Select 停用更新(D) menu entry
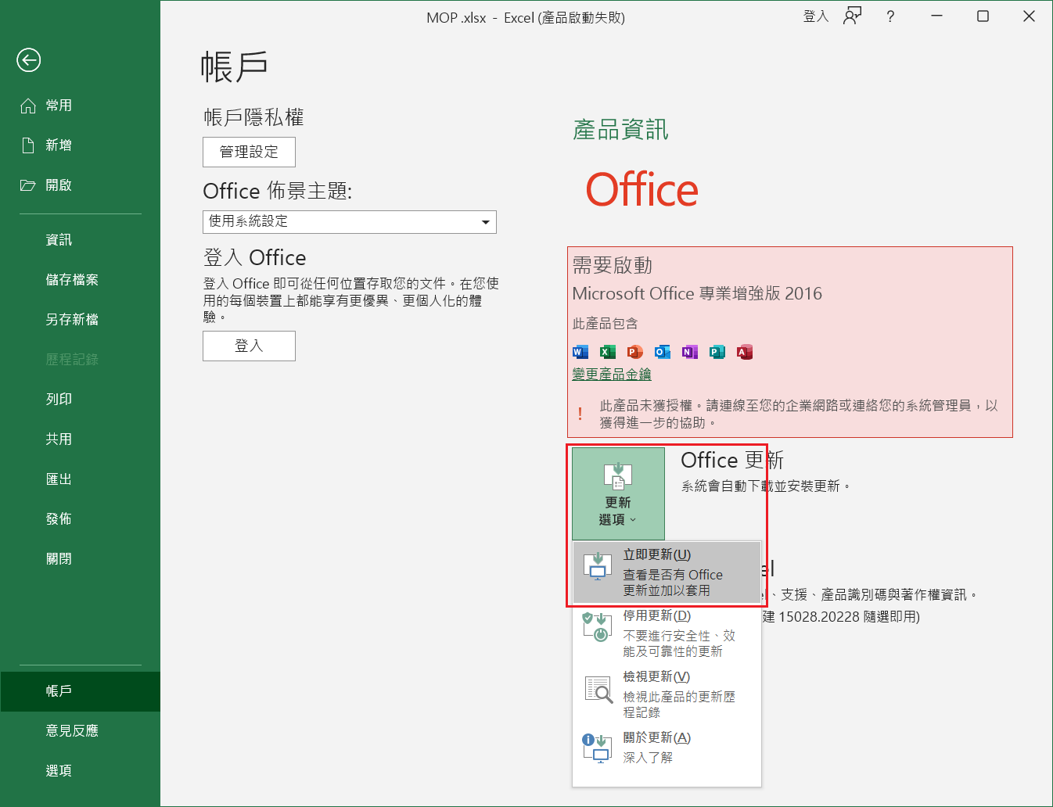This screenshot has height=807, width=1053. point(667,633)
